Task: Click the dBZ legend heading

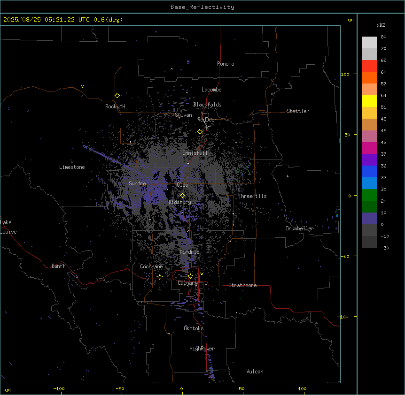Action: tap(381, 25)
